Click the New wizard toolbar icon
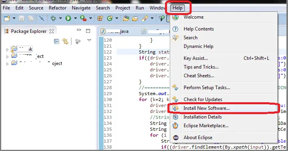288x151 pixels. (x=7, y=18)
